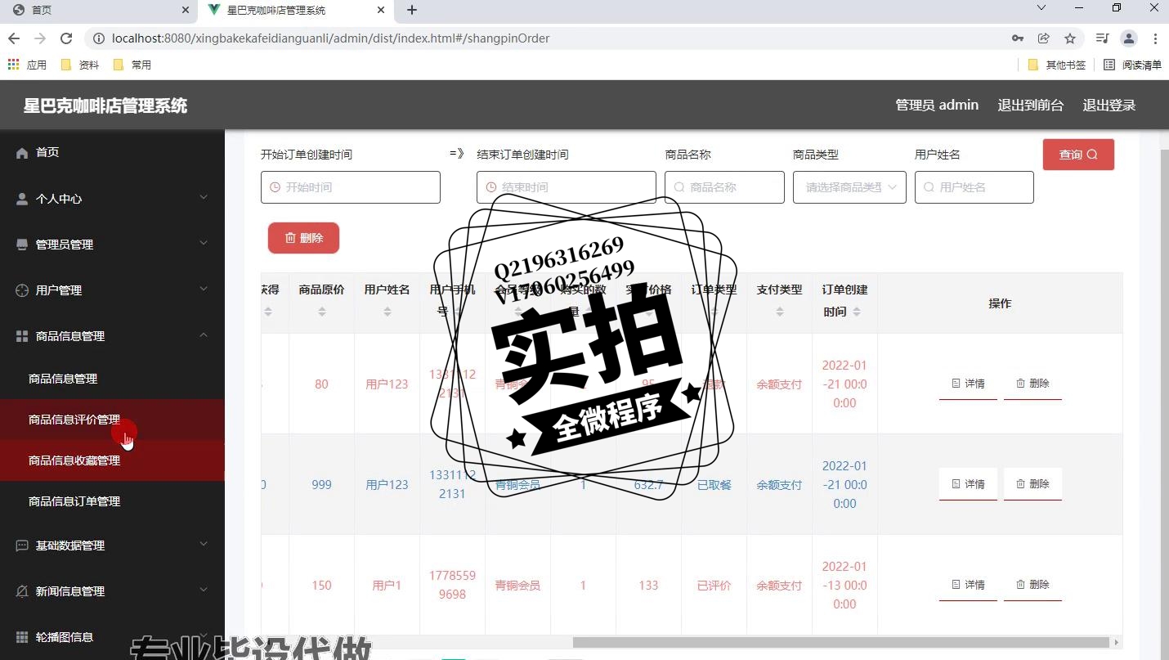Click the table scrollbar right arrow
Image resolution: width=1169 pixels, height=660 pixels.
tap(1117, 642)
